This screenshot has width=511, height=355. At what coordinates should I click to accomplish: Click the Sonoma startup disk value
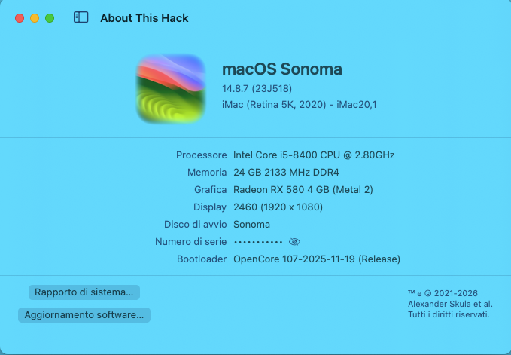(x=251, y=224)
